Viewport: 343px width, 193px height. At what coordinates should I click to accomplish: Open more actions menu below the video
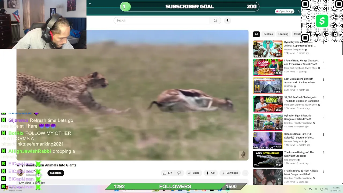(x=245, y=173)
